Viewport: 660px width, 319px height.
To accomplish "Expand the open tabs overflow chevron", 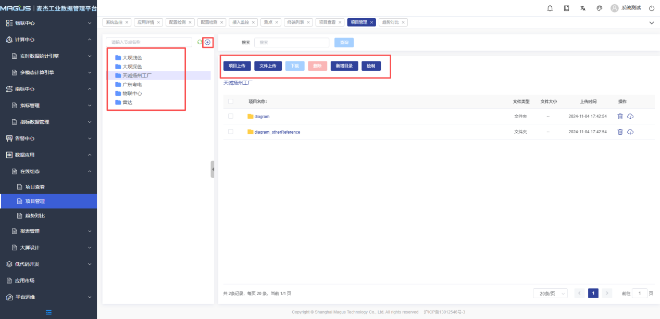I will [651, 23].
